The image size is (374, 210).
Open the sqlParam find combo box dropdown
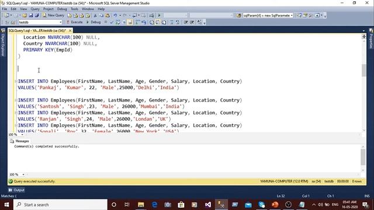coord(292,16)
